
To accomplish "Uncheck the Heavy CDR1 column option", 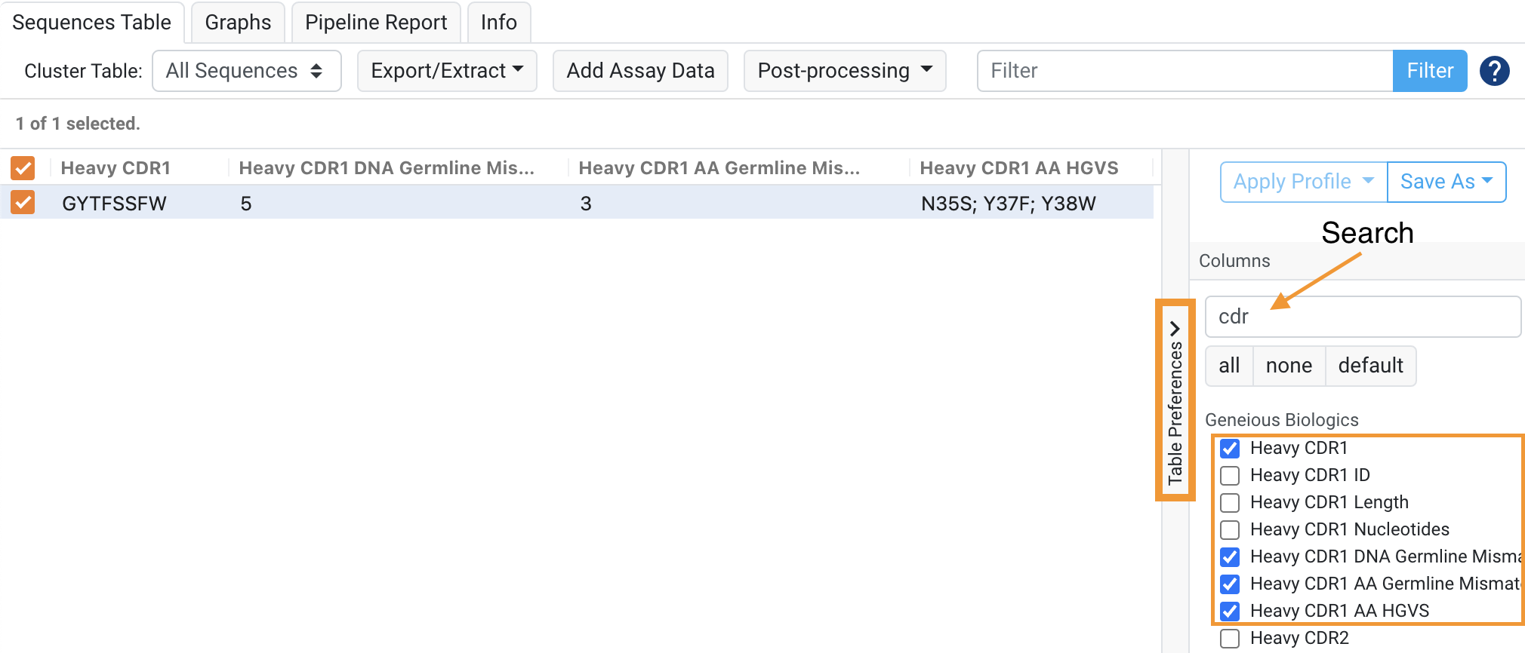I will point(1230,449).
